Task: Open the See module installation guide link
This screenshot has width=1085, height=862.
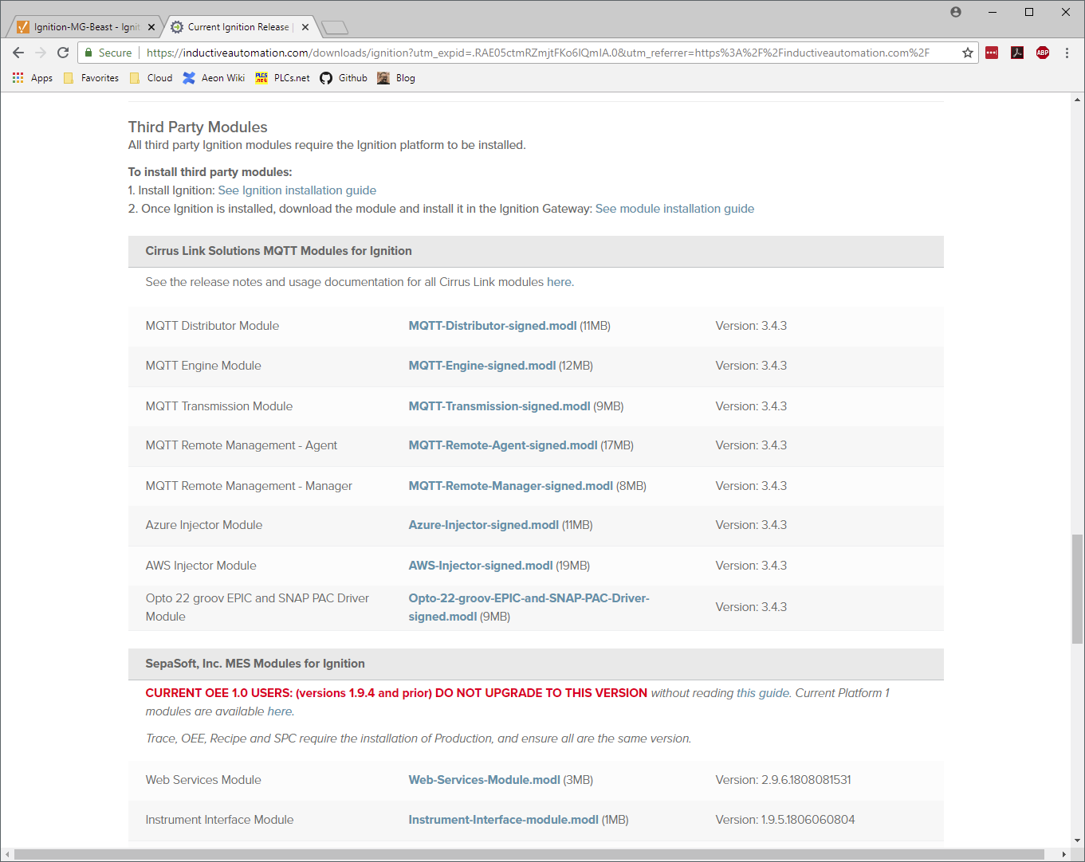Action: pyautogui.click(x=674, y=209)
